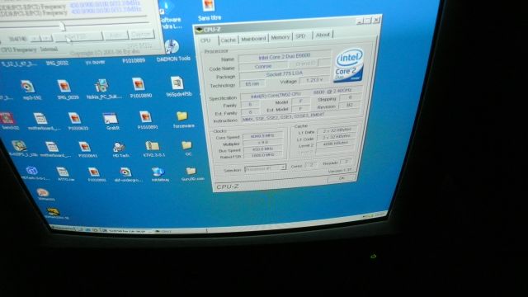This screenshot has width=528, height=297.
Task: Select the CPU tab in CPU-Z
Action: [205, 40]
